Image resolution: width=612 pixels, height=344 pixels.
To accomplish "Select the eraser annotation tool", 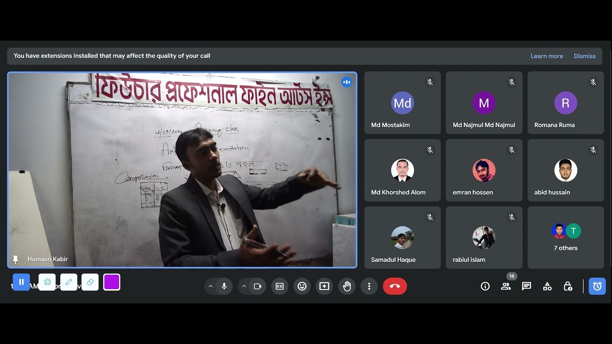I will (x=90, y=282).
